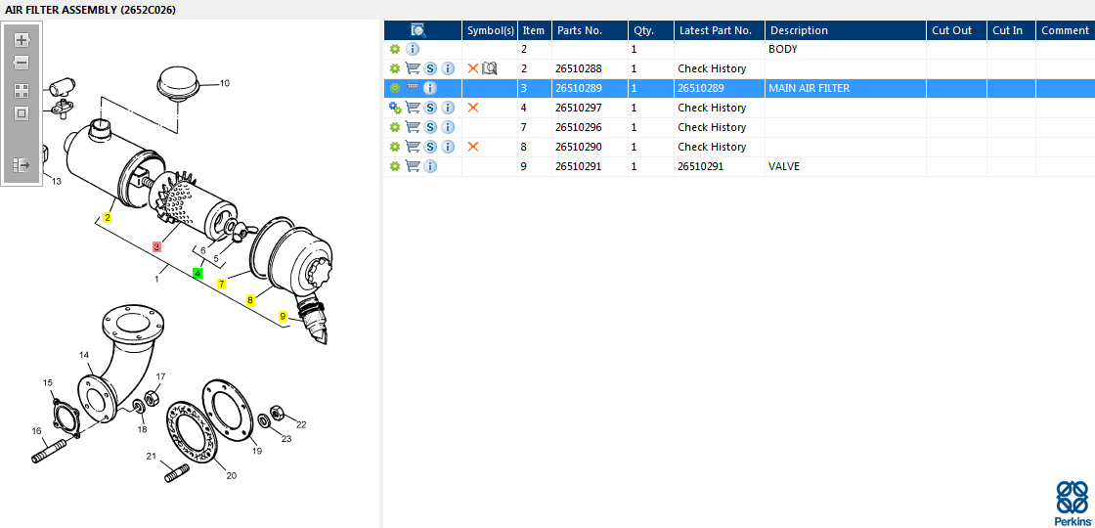Click callout 10 on the diagram

(224, 83)
